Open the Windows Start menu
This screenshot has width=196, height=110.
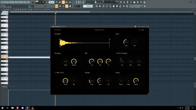click(x=2, y=108)
